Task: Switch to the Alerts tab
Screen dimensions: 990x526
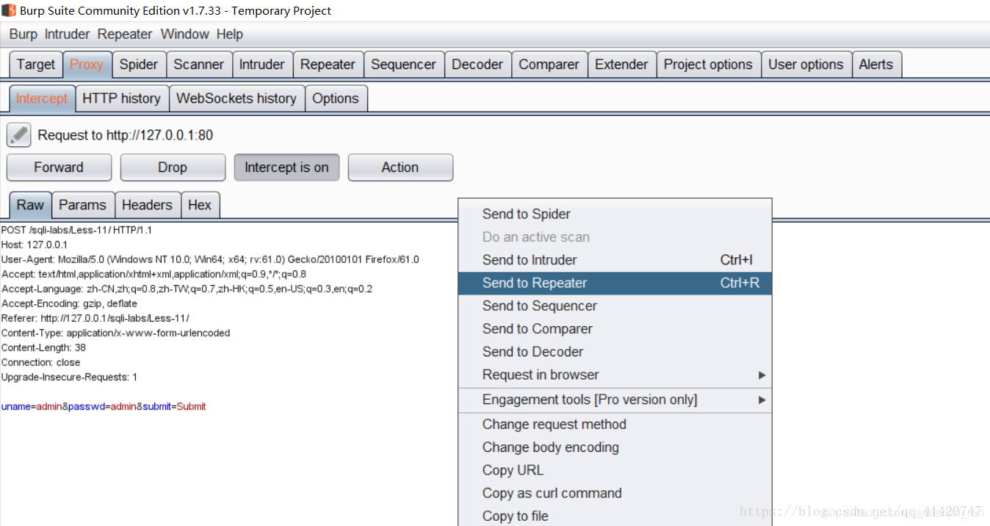Action: pos(876,65)
